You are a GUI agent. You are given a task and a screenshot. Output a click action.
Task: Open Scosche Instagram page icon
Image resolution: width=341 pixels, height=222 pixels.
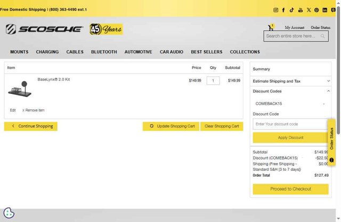tap(275, 10)
